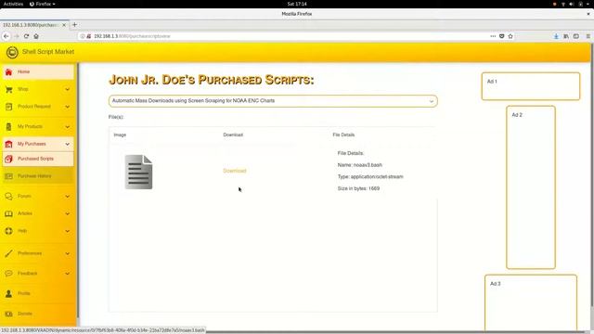The image size is (594, 334).
Task: Open the Home sidebar icon
Action: point(8,72)
